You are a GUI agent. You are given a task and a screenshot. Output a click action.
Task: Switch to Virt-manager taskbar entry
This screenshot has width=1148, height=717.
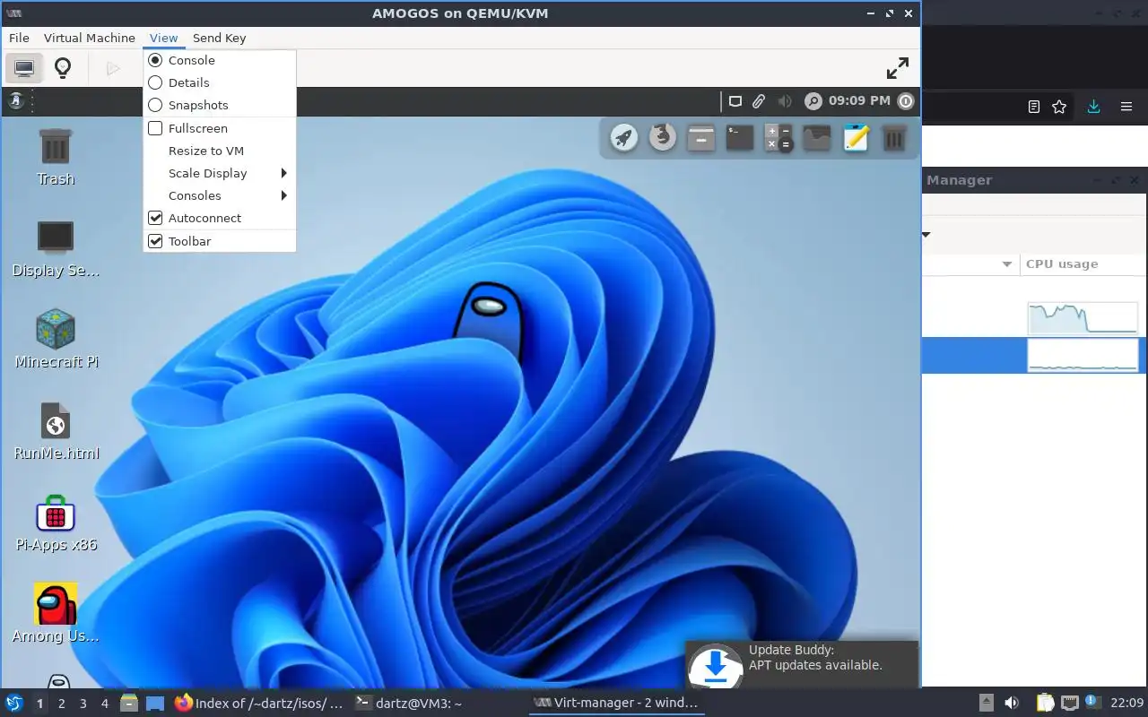[615, 703]
